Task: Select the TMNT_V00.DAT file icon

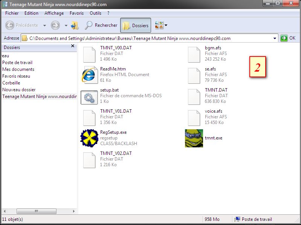Action: click(x=89, y=55)
